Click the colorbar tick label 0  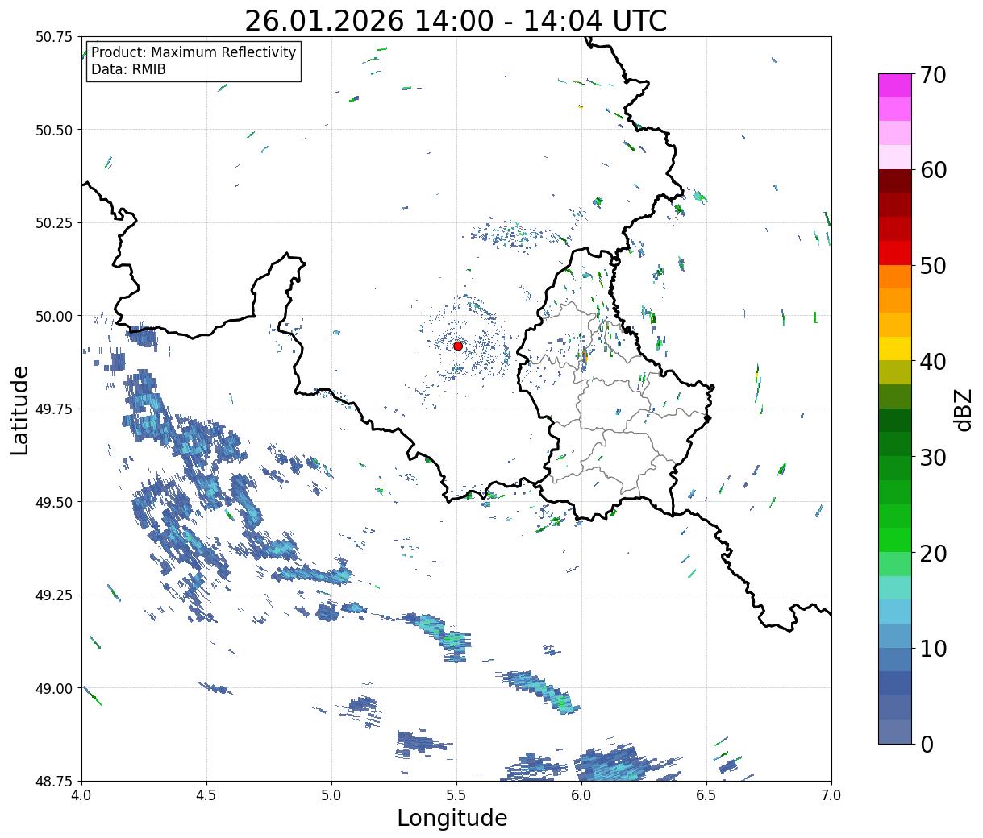927,744
